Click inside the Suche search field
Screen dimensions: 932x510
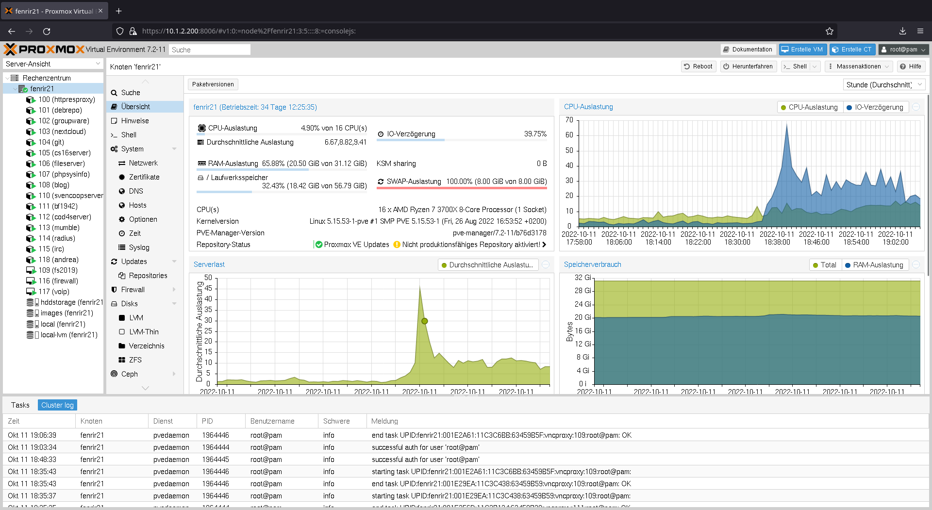210,49
